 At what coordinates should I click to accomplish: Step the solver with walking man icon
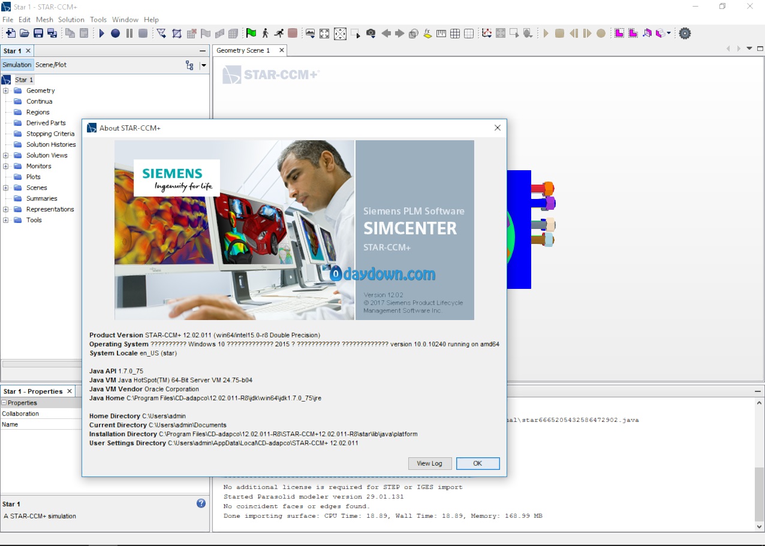(265, 34)
